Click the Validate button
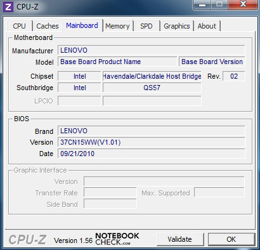This screenshot has height=250, width=260. tap(180, 239)
